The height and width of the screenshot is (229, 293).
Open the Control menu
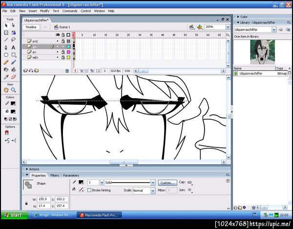[x=85, y=11]
